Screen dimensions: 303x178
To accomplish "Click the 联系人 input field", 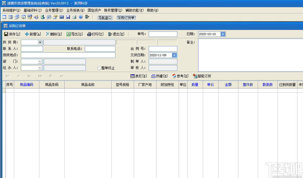I will click(x=32, y=49).
